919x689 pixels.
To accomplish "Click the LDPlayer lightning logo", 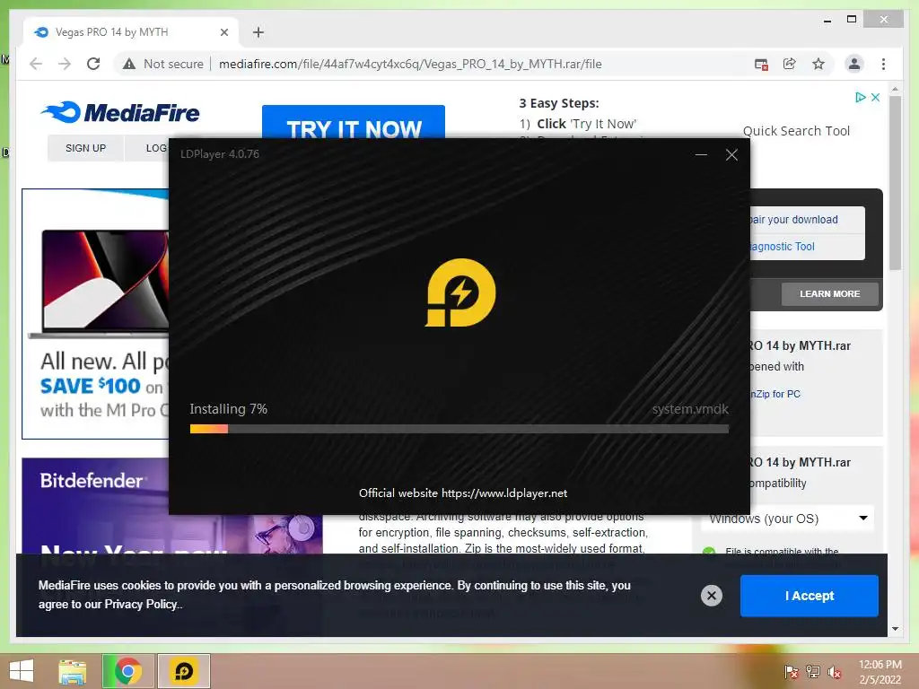I will click(x=460, y=292).
